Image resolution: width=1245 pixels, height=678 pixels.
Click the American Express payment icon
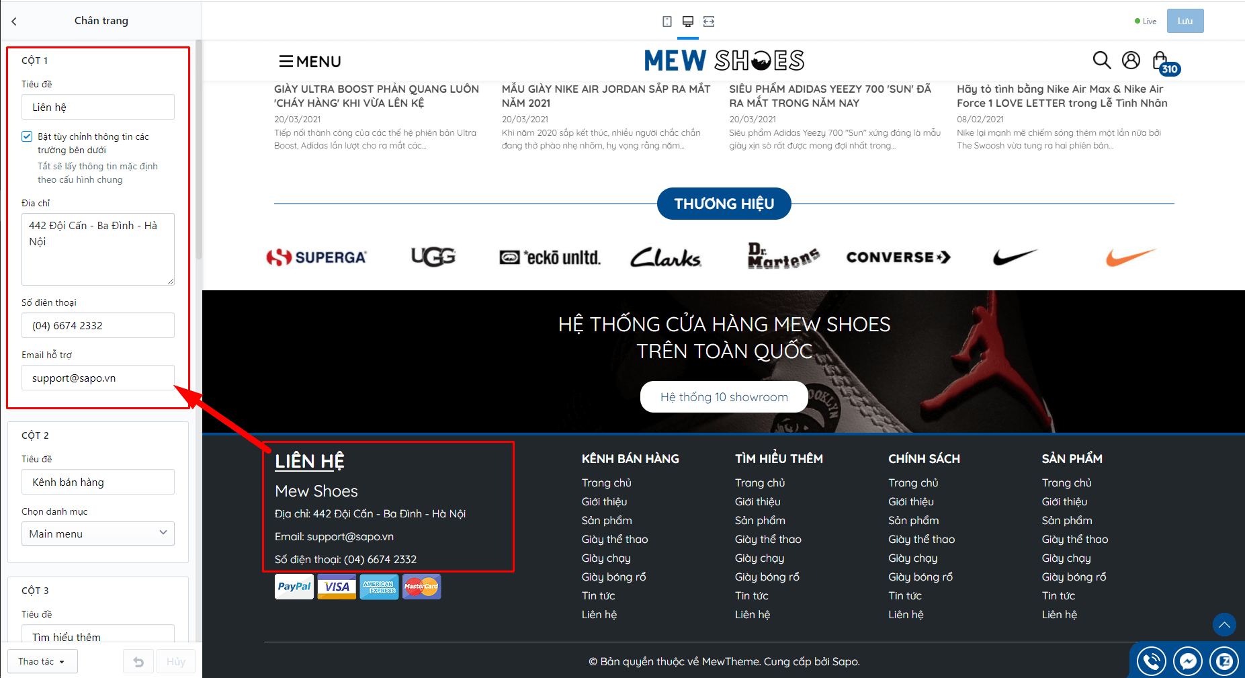pyautogui.click(x=379, y=587)
